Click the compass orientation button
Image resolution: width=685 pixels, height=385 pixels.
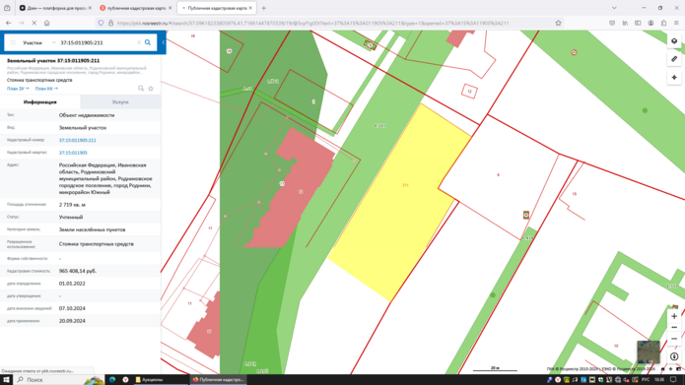click(674, 356)
